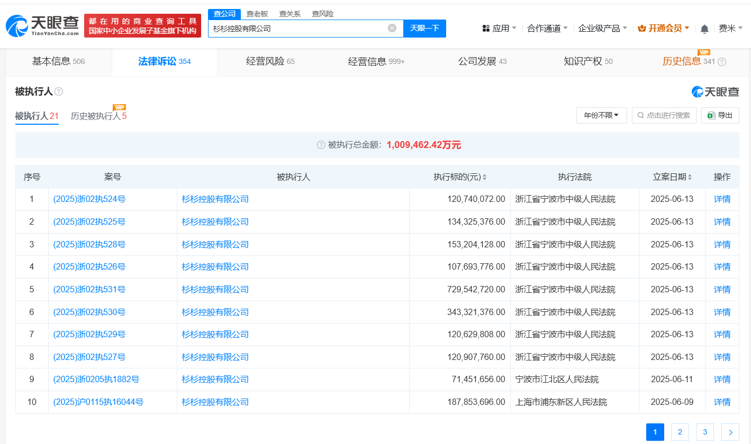The height and width of the screenshot is (444, 751).
Task: Sort by 执行标的(元) column arrows
Action: (x=484, y=177)
